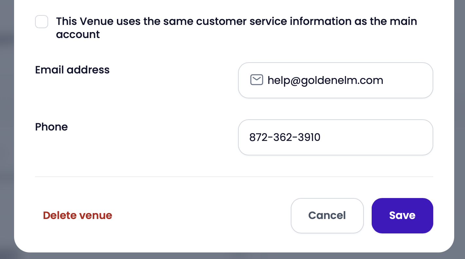Click the dimmed overlay beneath the dialog

[232, 256]
